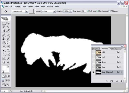Select the Clone Stamp tool
The height and width of the screenshot is (93, 129).
click(4, 39)
